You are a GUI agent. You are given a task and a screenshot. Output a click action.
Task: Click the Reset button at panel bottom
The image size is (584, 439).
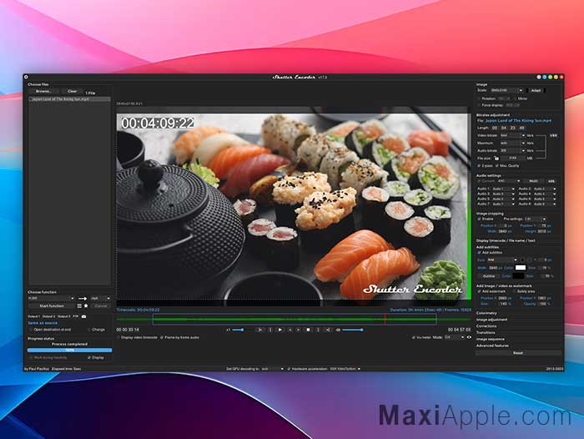click(x=516, y=353)
